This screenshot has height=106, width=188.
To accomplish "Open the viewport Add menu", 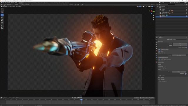I will pos(17,6).
